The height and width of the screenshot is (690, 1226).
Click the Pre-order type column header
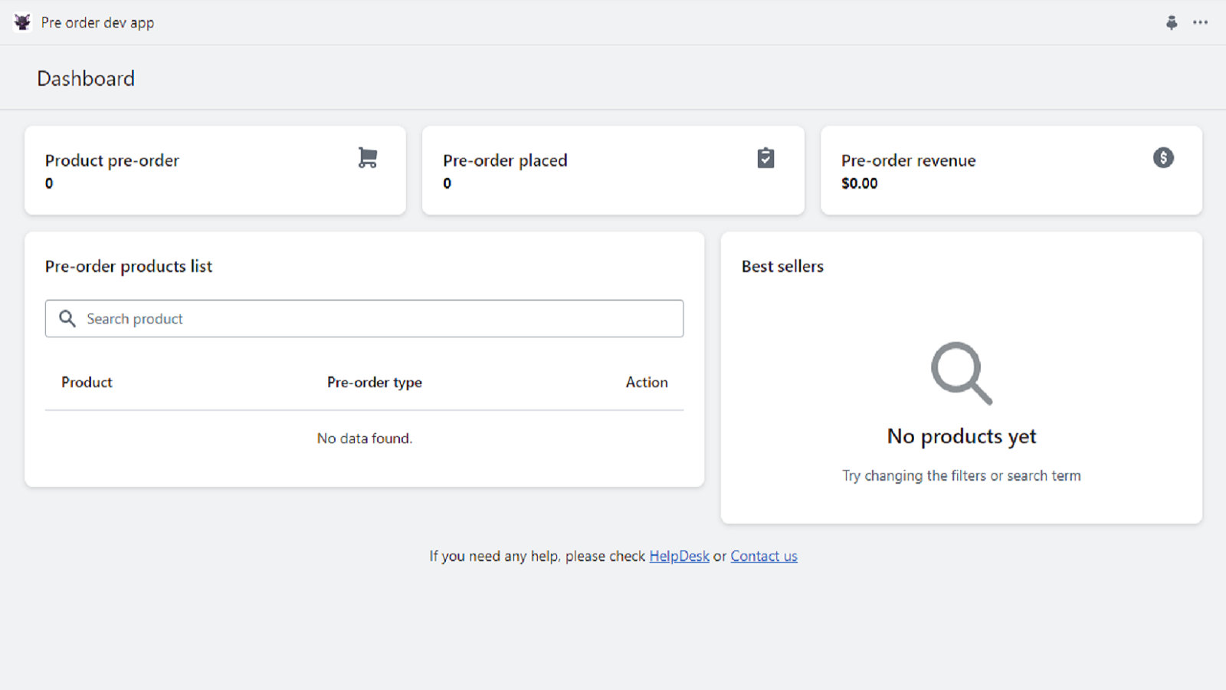(x=375, y=382)
